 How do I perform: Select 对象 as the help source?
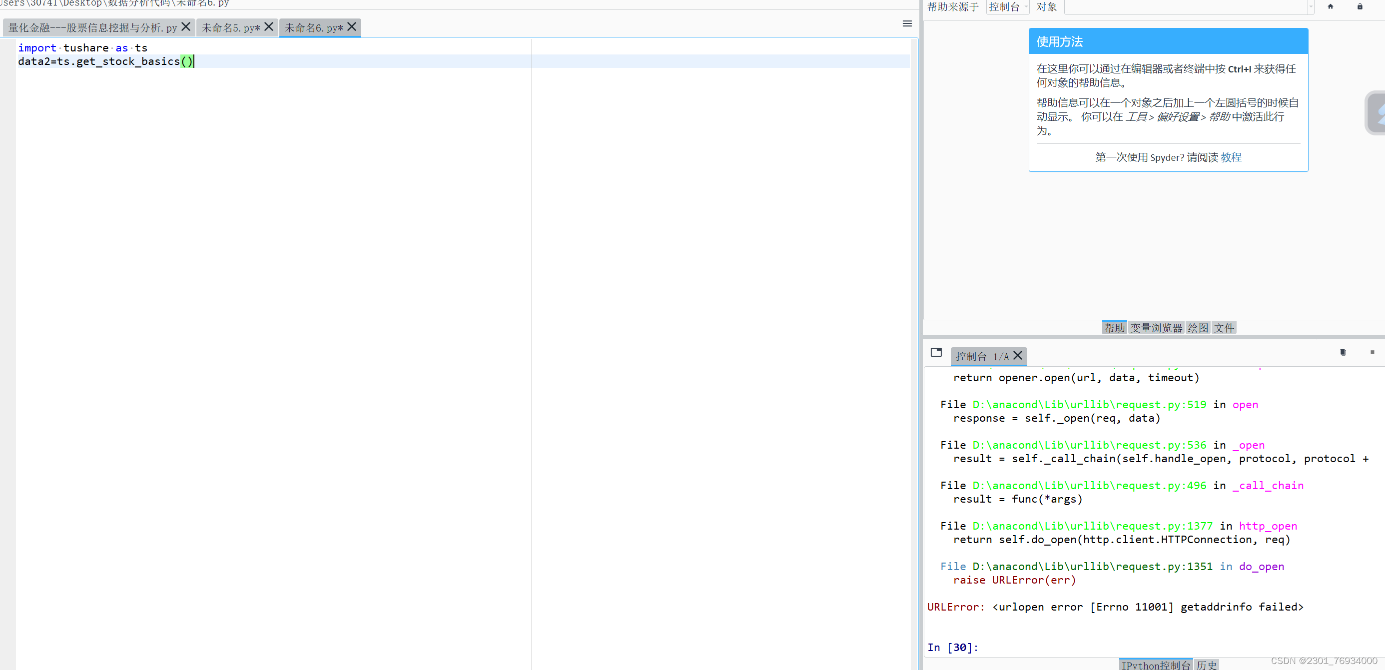(x=1046, y=7)
